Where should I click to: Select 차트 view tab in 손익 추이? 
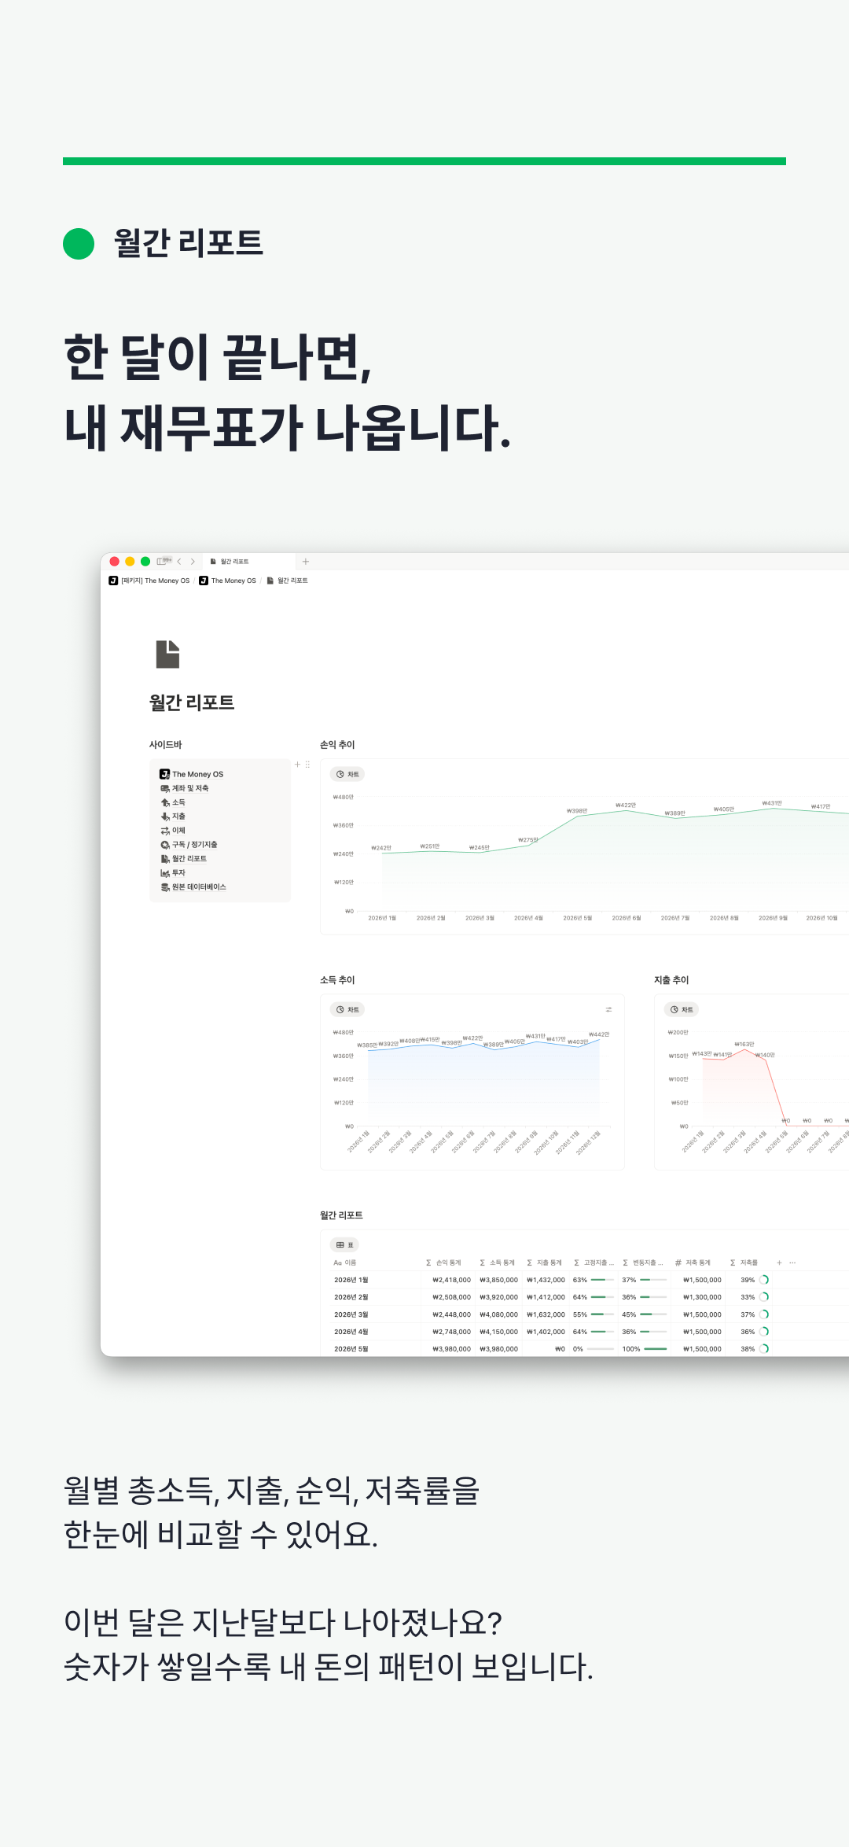coord(347,774)
